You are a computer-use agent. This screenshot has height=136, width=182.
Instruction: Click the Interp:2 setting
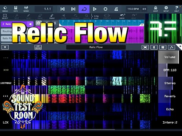[170, 122]
